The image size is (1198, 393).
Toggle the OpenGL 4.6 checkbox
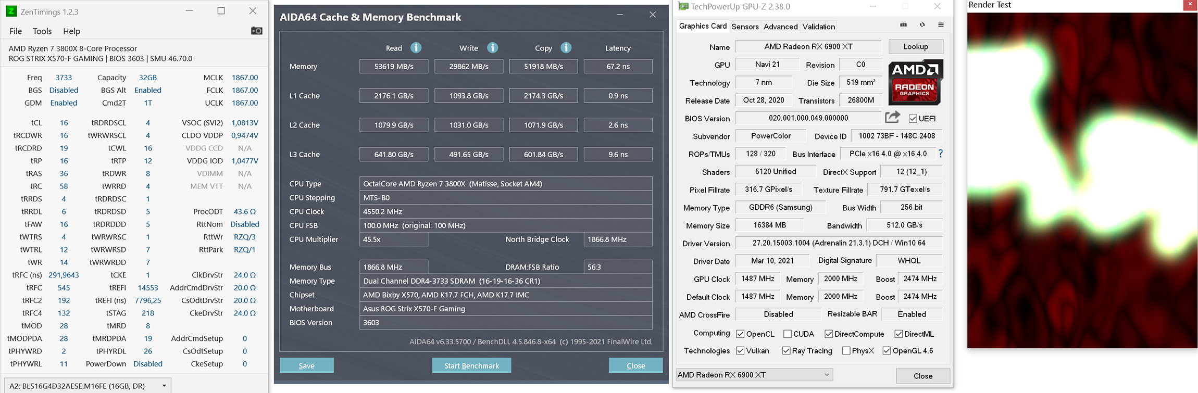tap(887, 351)
